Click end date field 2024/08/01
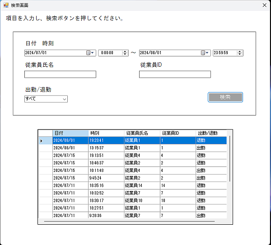The image size is (271, 245). pos(175,53)
